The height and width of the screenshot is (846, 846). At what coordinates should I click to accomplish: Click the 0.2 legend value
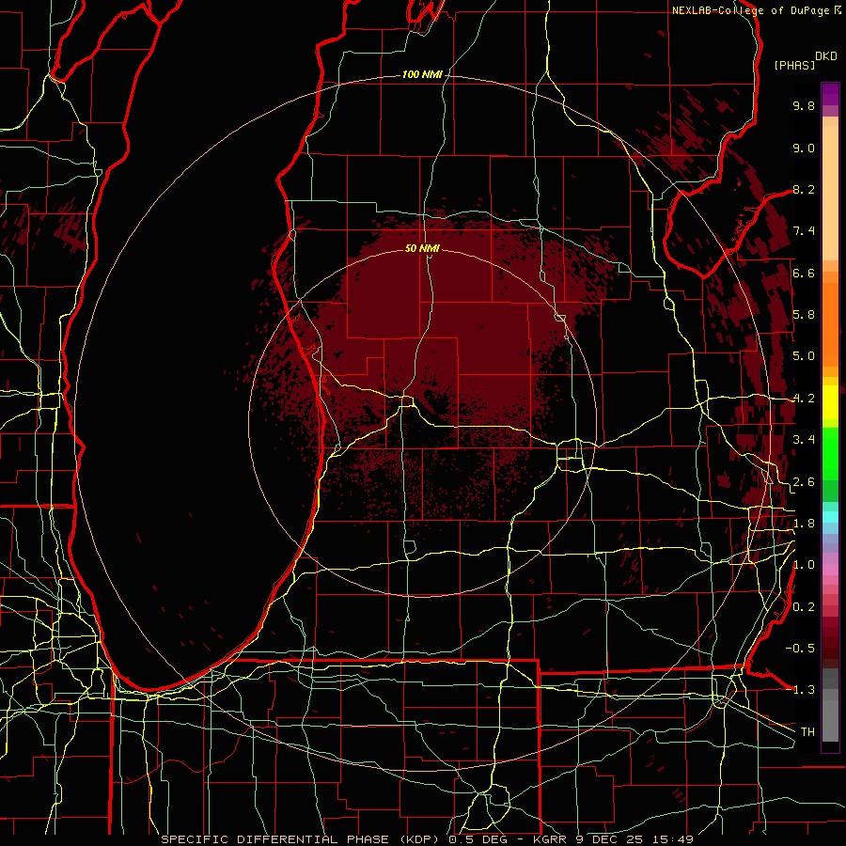click(804, 607)
